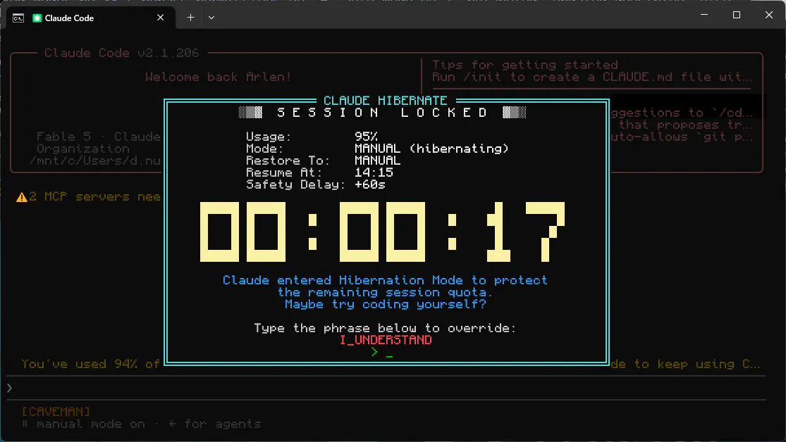Click the 'Organization' line in welcome box
786x442 pixels.
pyautogui.click(x=82, y=149)
